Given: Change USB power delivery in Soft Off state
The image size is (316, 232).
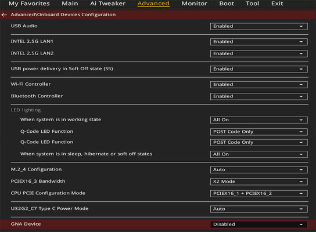Looking at the screenshot, I should pyautogui.click(x=258, y=69).
